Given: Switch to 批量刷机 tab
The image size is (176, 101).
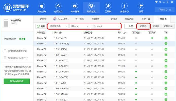Looking at the screenshot, I should 96,19.
